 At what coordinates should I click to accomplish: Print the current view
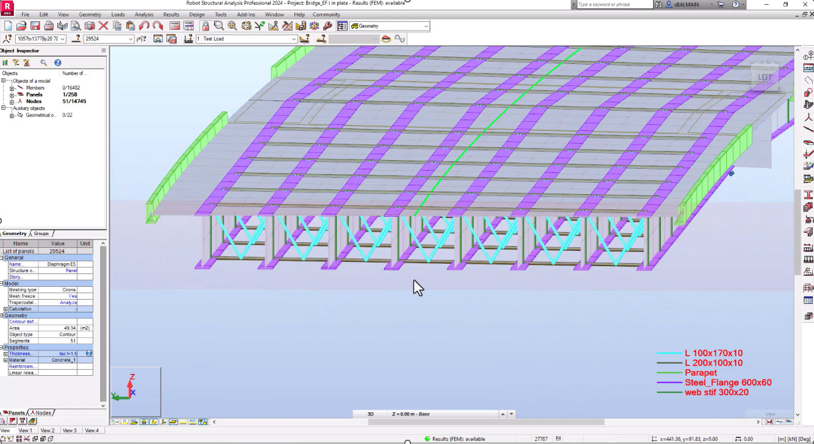[x=49, y=26]
